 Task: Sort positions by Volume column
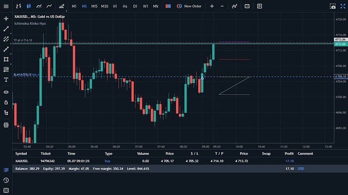pos(143,154)
